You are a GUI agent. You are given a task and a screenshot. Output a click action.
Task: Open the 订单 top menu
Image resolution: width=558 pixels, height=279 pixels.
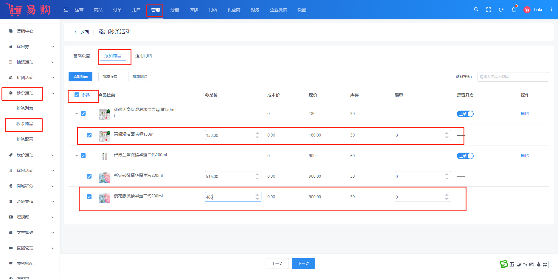coord(117,10)
